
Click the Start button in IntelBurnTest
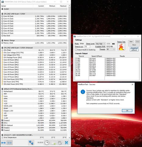click(x=131, y=42)
